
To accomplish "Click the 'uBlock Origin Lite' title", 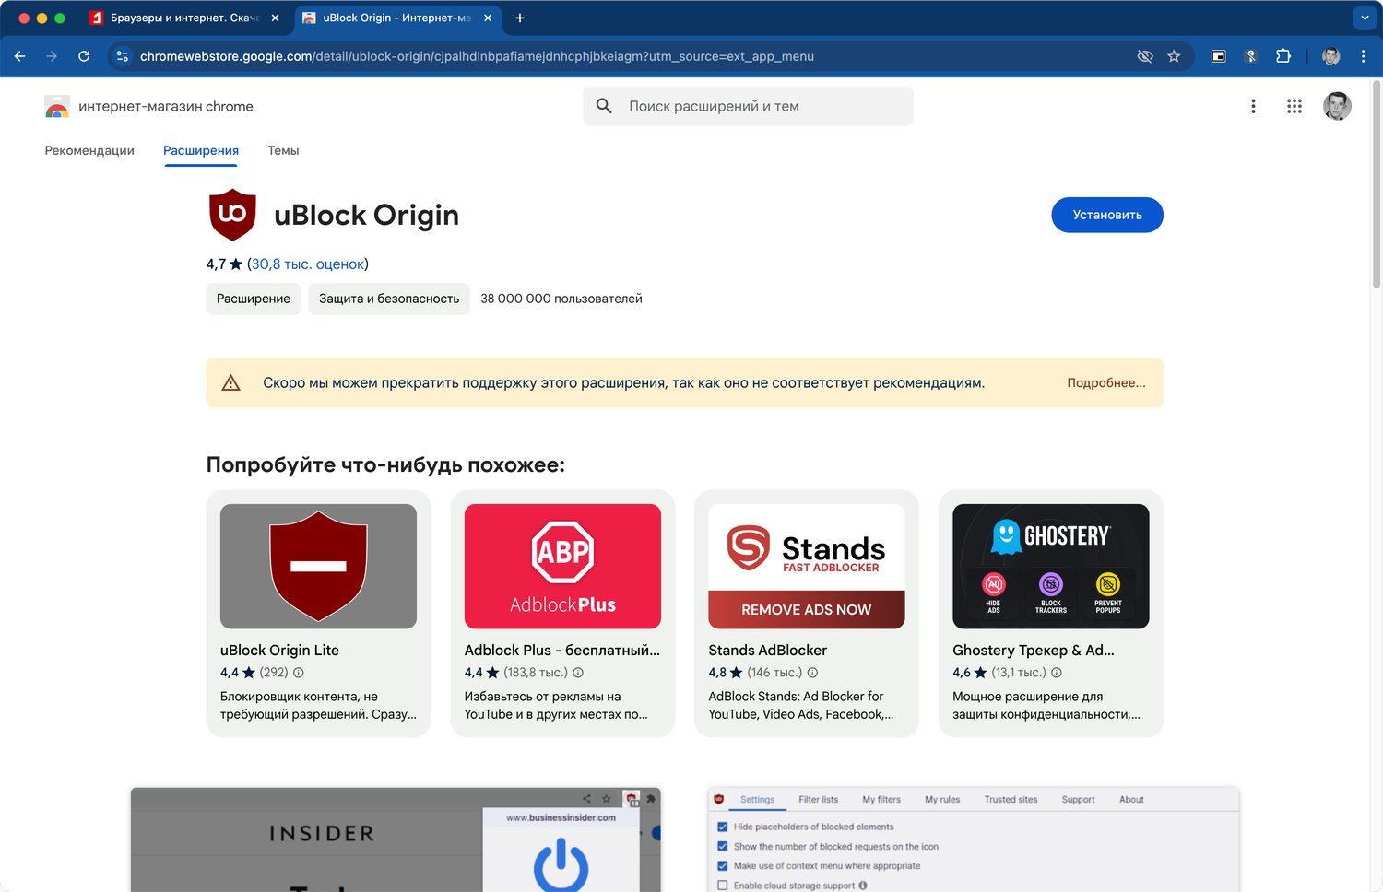I will (x=279, y=651).
